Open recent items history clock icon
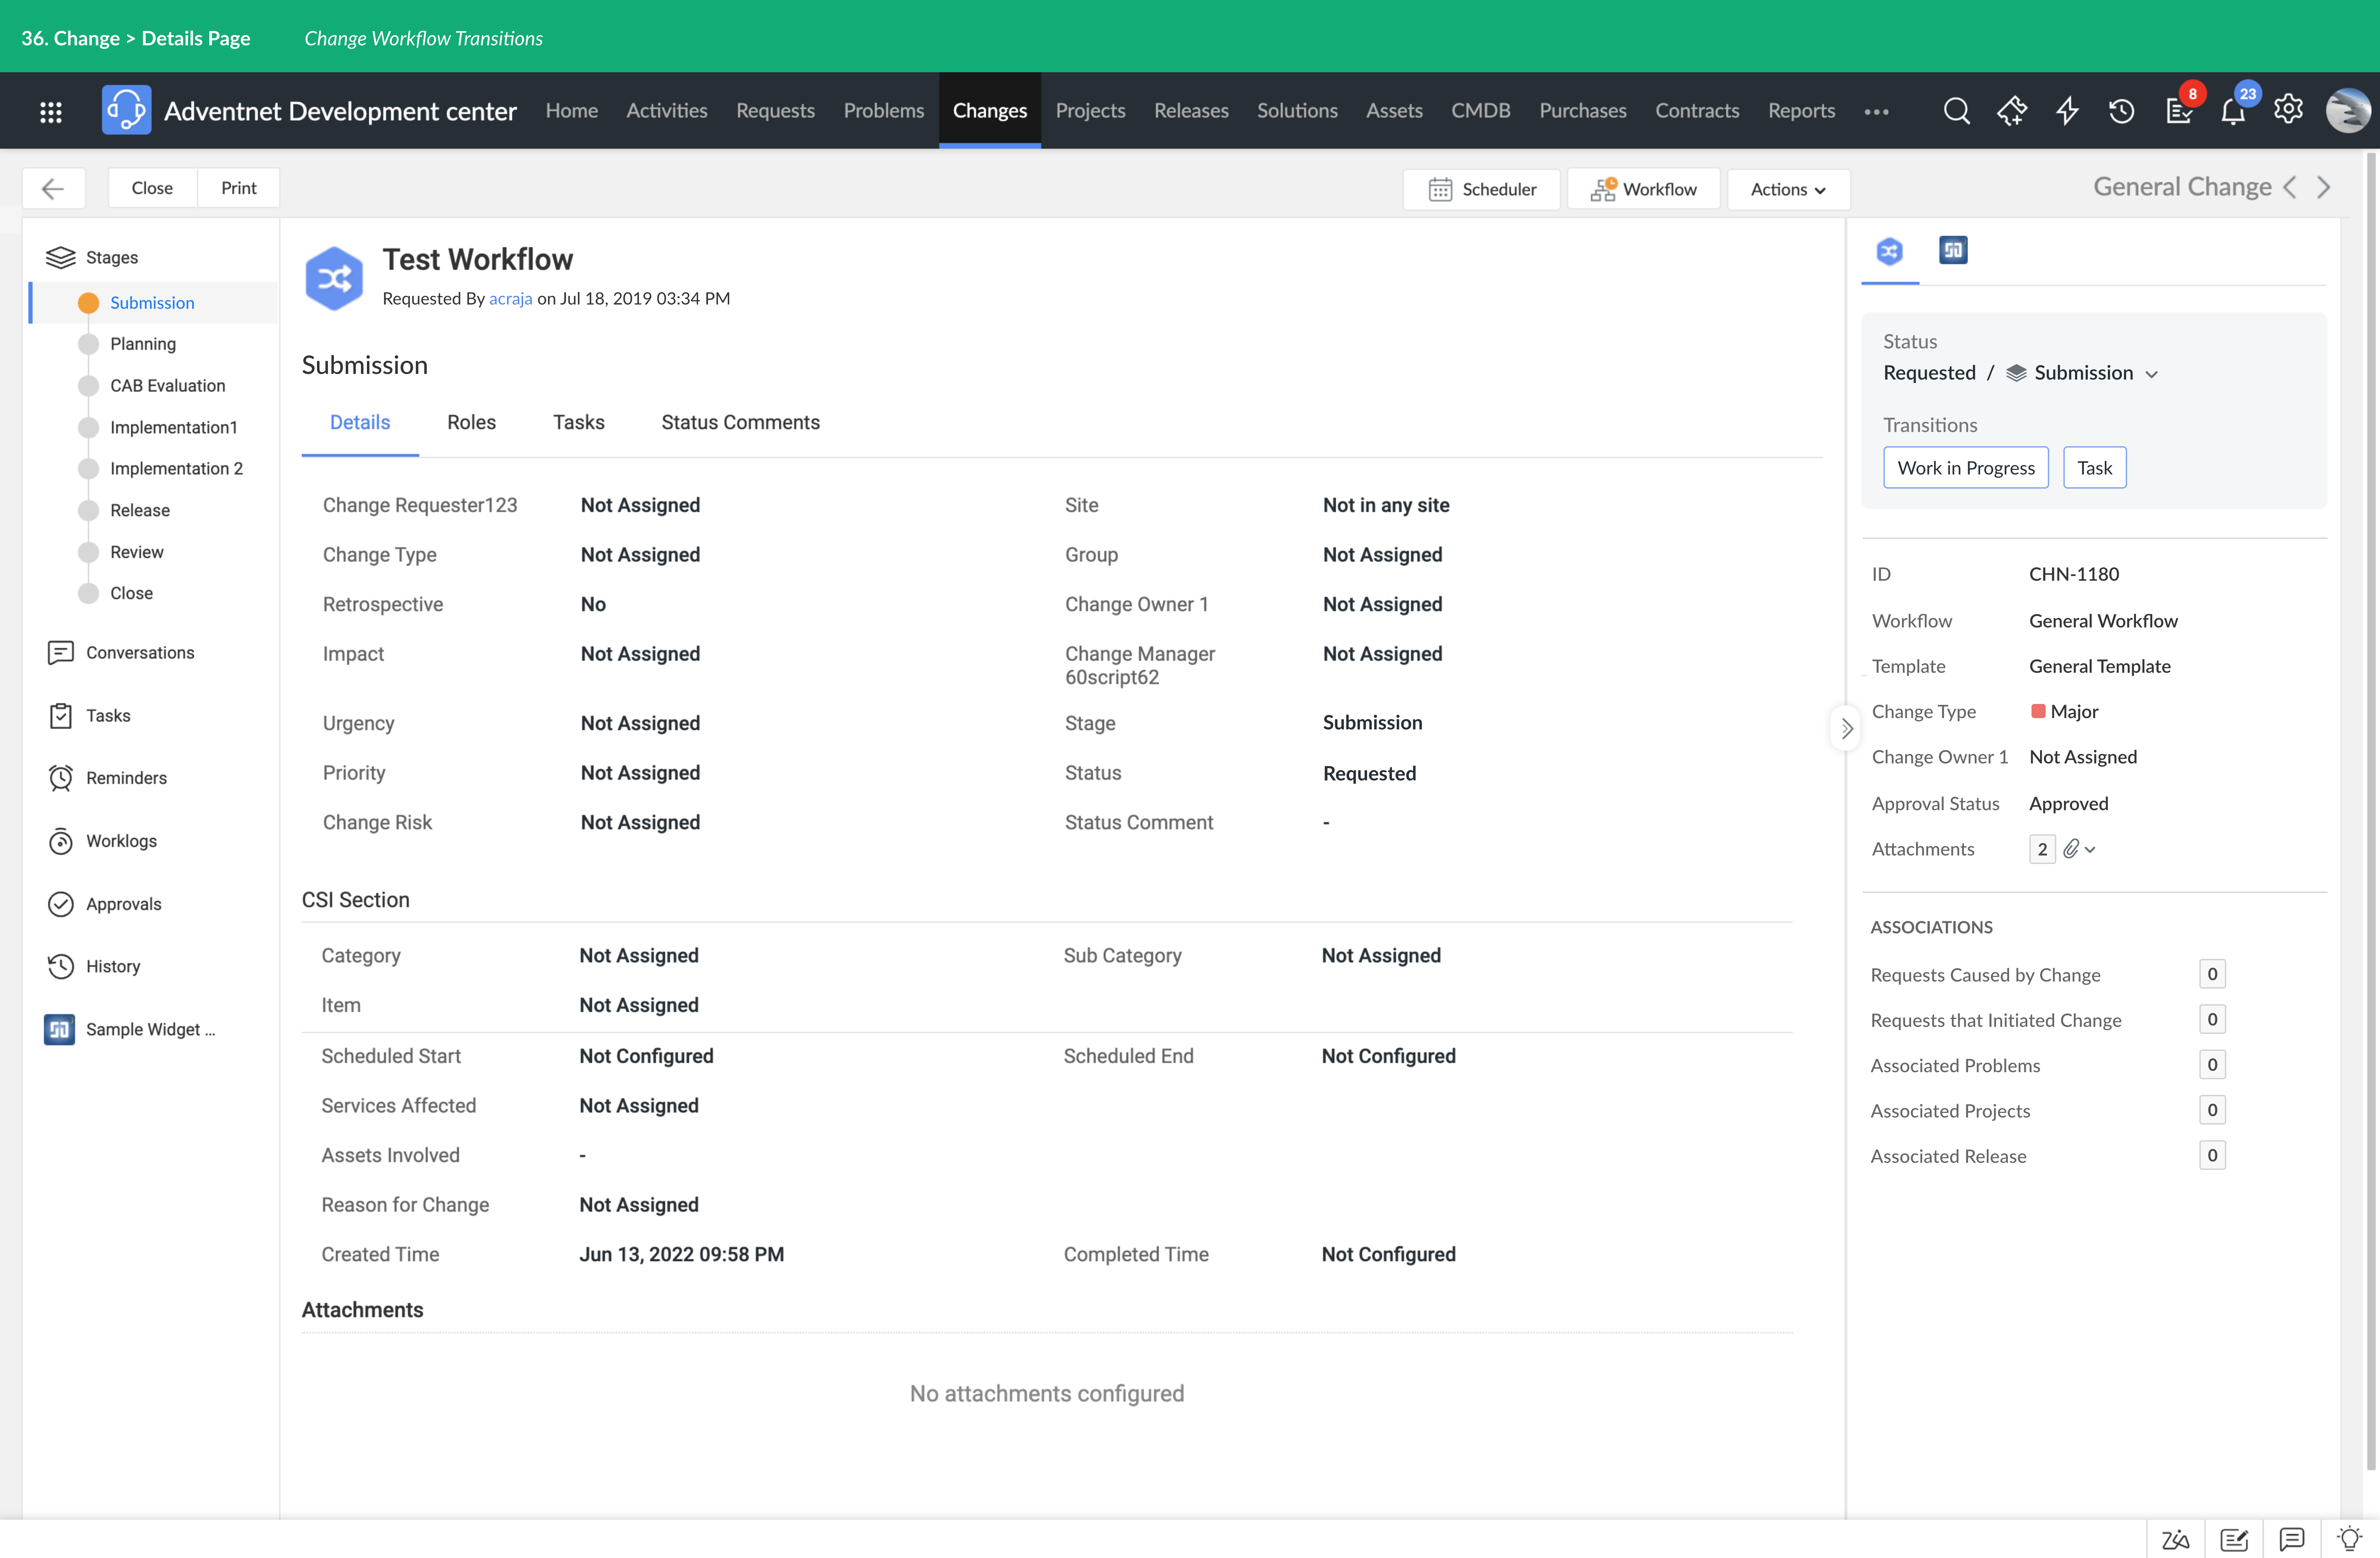Image resolution: width=2380 pixels, height=1558 pixels. tap(2121, 111)
